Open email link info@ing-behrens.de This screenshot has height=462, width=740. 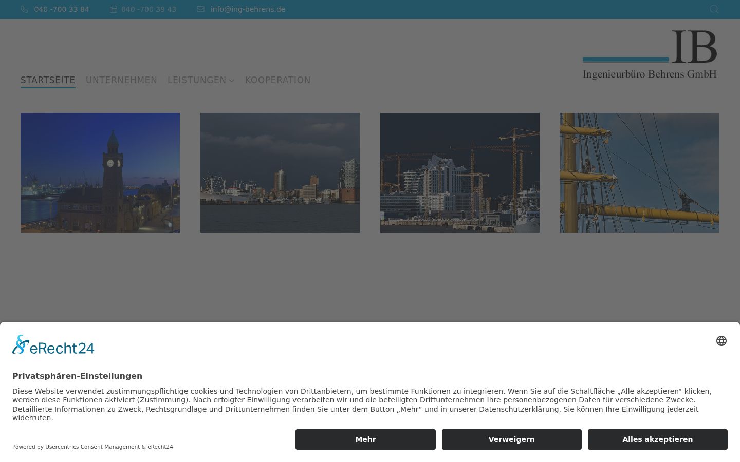pos(248,9)
